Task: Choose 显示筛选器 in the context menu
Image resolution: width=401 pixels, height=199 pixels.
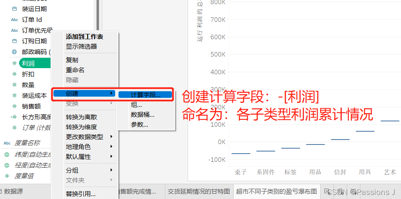Action: pyautogui.click(x=81, y=47)
